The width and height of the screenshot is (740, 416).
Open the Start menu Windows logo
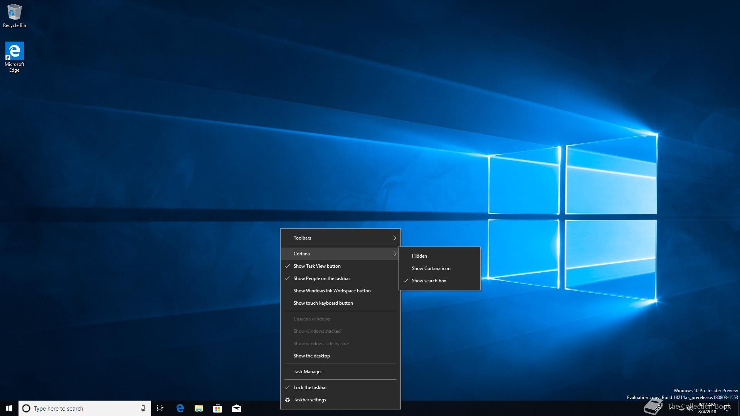click(9, 408)
